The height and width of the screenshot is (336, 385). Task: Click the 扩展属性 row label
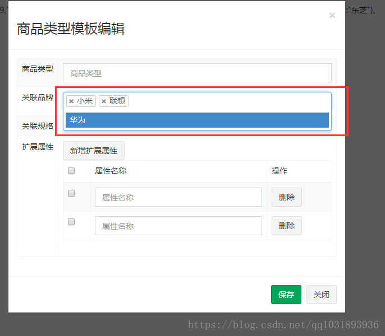(38, 147)
